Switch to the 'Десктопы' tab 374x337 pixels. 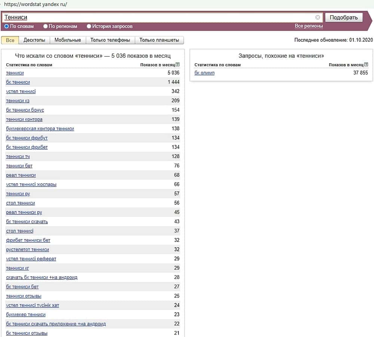(34, 40)
